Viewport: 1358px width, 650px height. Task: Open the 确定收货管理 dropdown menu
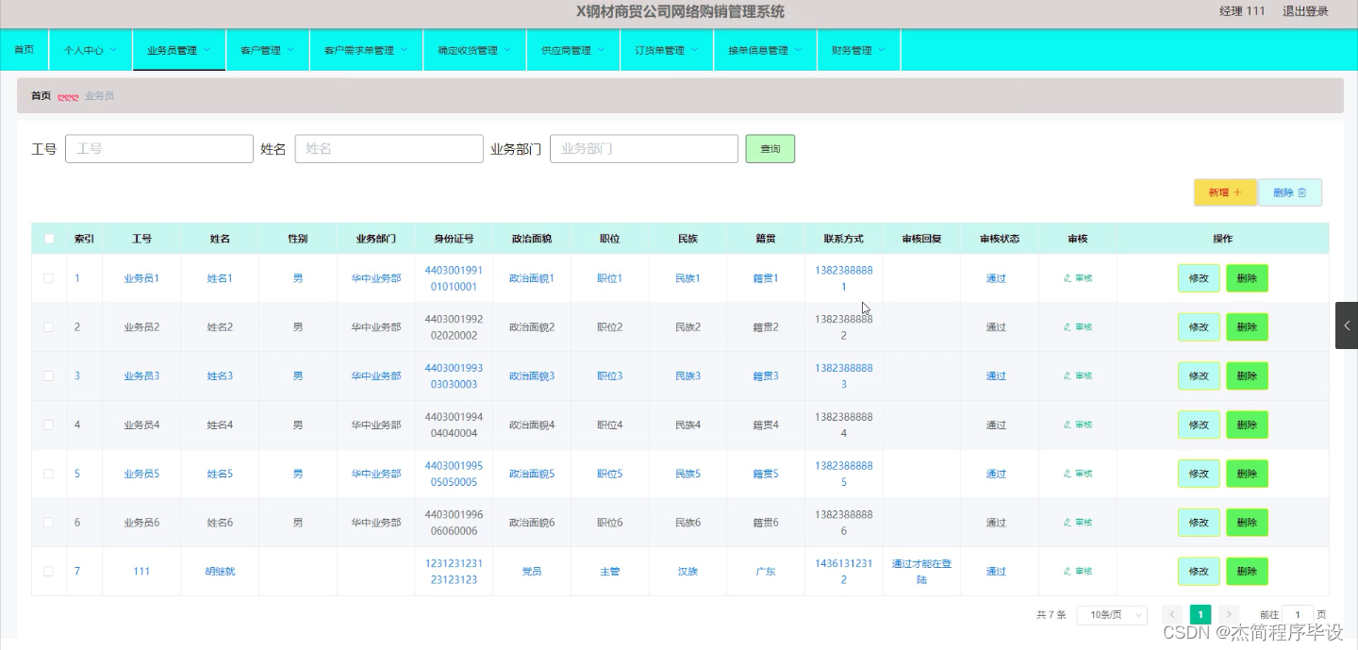click(x=474, y=50)
